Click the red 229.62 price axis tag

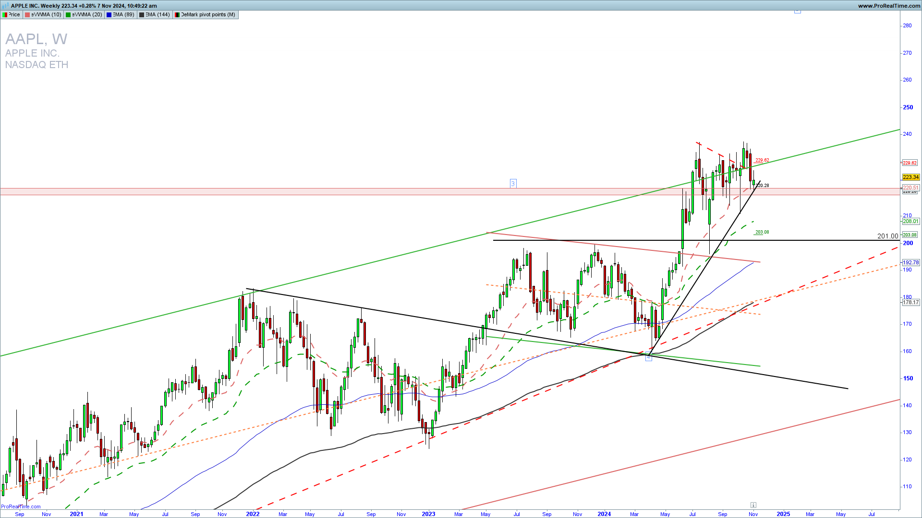click(x=910, y=163)
